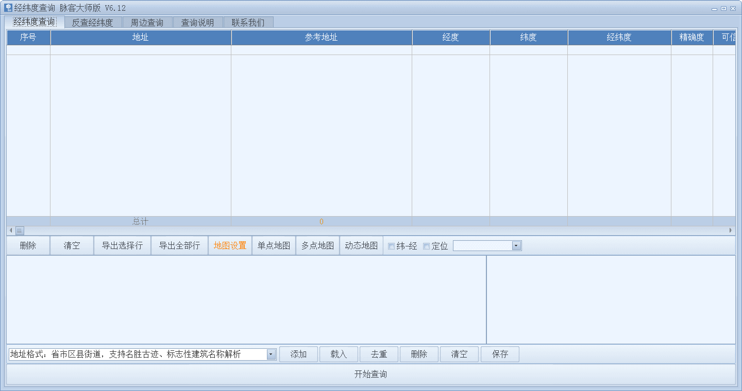Click 导出选择行 to export selected rows
The image size is (742, 391).
pos(122,246)
